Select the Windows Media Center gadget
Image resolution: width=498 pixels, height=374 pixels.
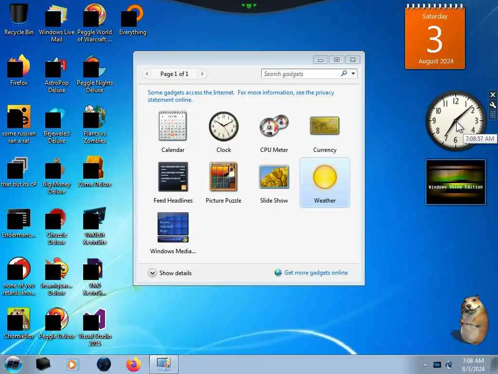[173, 233]
